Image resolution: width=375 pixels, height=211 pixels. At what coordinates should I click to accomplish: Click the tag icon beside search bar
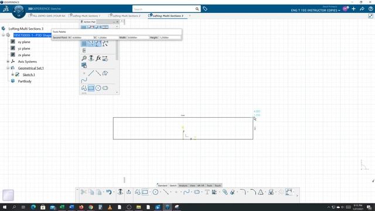205,9
